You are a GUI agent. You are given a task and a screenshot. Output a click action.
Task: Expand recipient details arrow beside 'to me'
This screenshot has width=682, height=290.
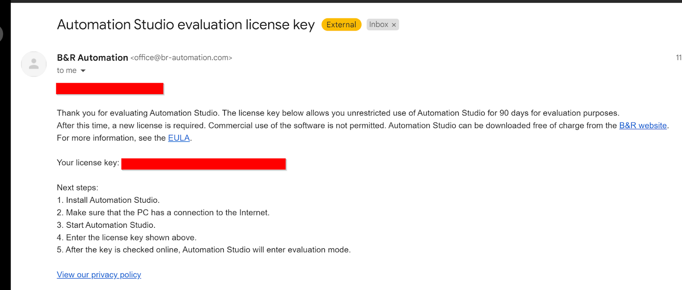coord(83,71)
